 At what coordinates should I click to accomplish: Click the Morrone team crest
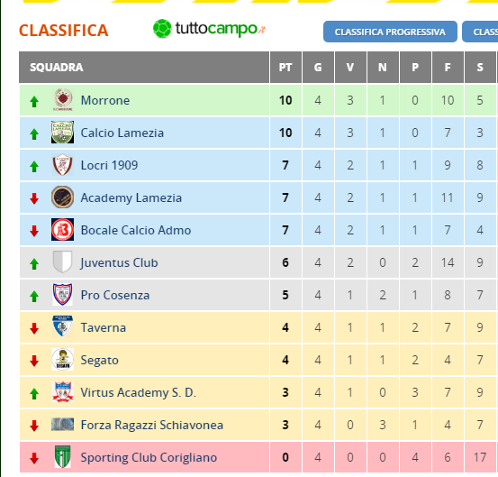[62, 100]
